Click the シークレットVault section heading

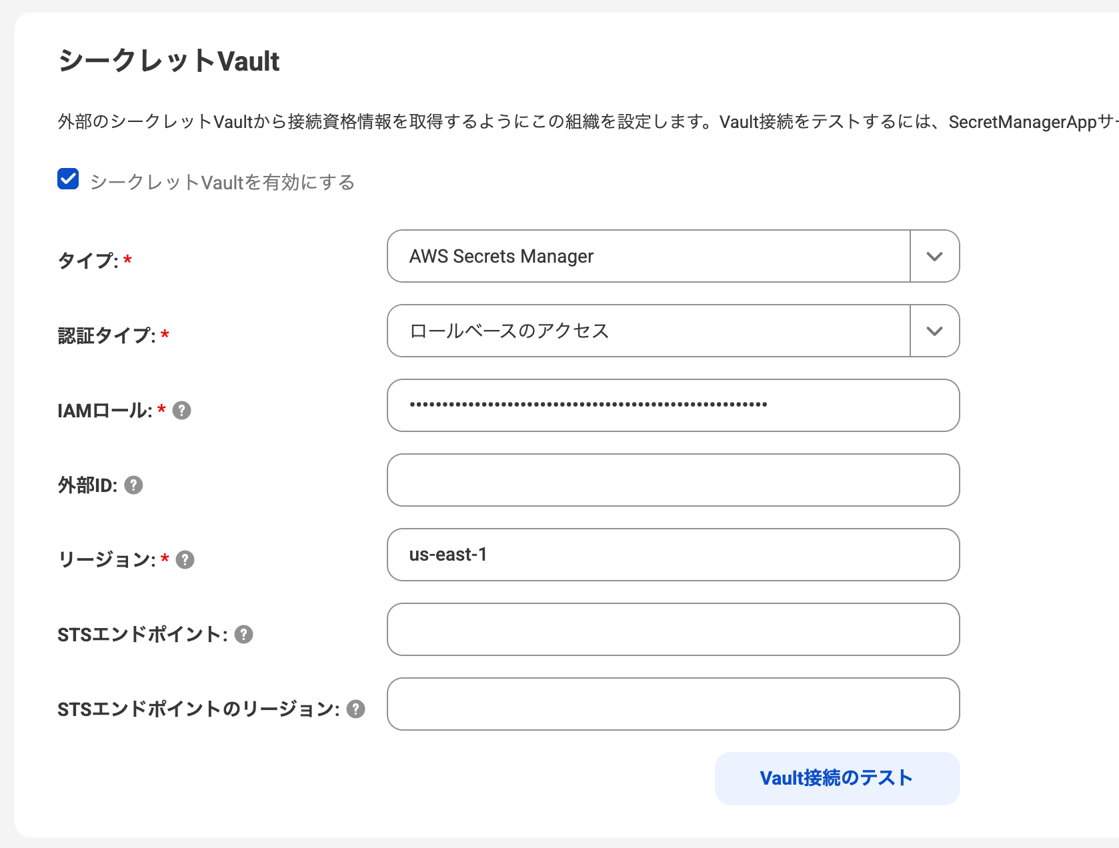click(x=169, y=61)
